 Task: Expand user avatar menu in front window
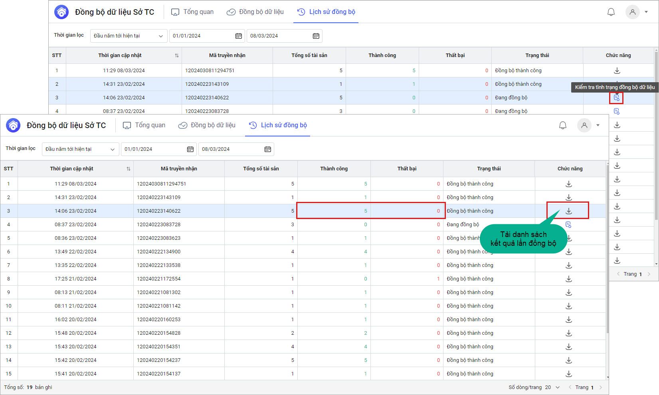tap(598, 125)
